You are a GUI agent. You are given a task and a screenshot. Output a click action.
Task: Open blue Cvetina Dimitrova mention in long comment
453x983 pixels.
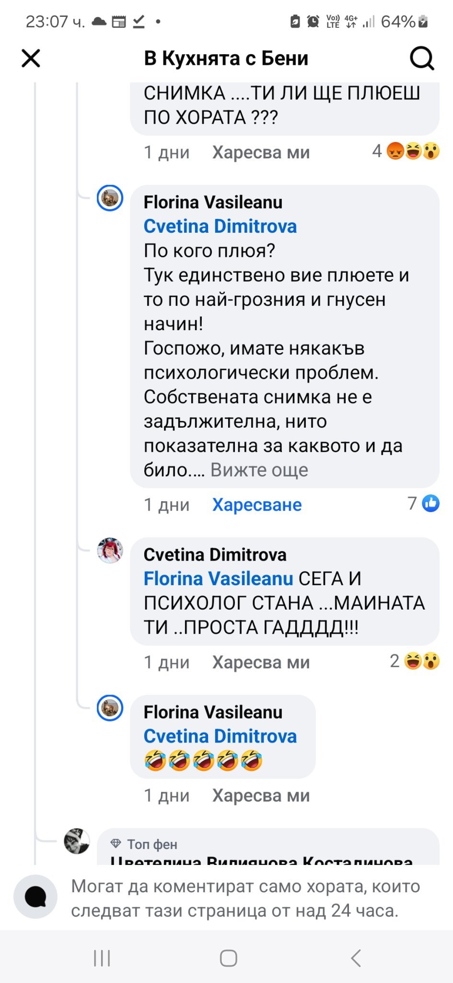220,227
